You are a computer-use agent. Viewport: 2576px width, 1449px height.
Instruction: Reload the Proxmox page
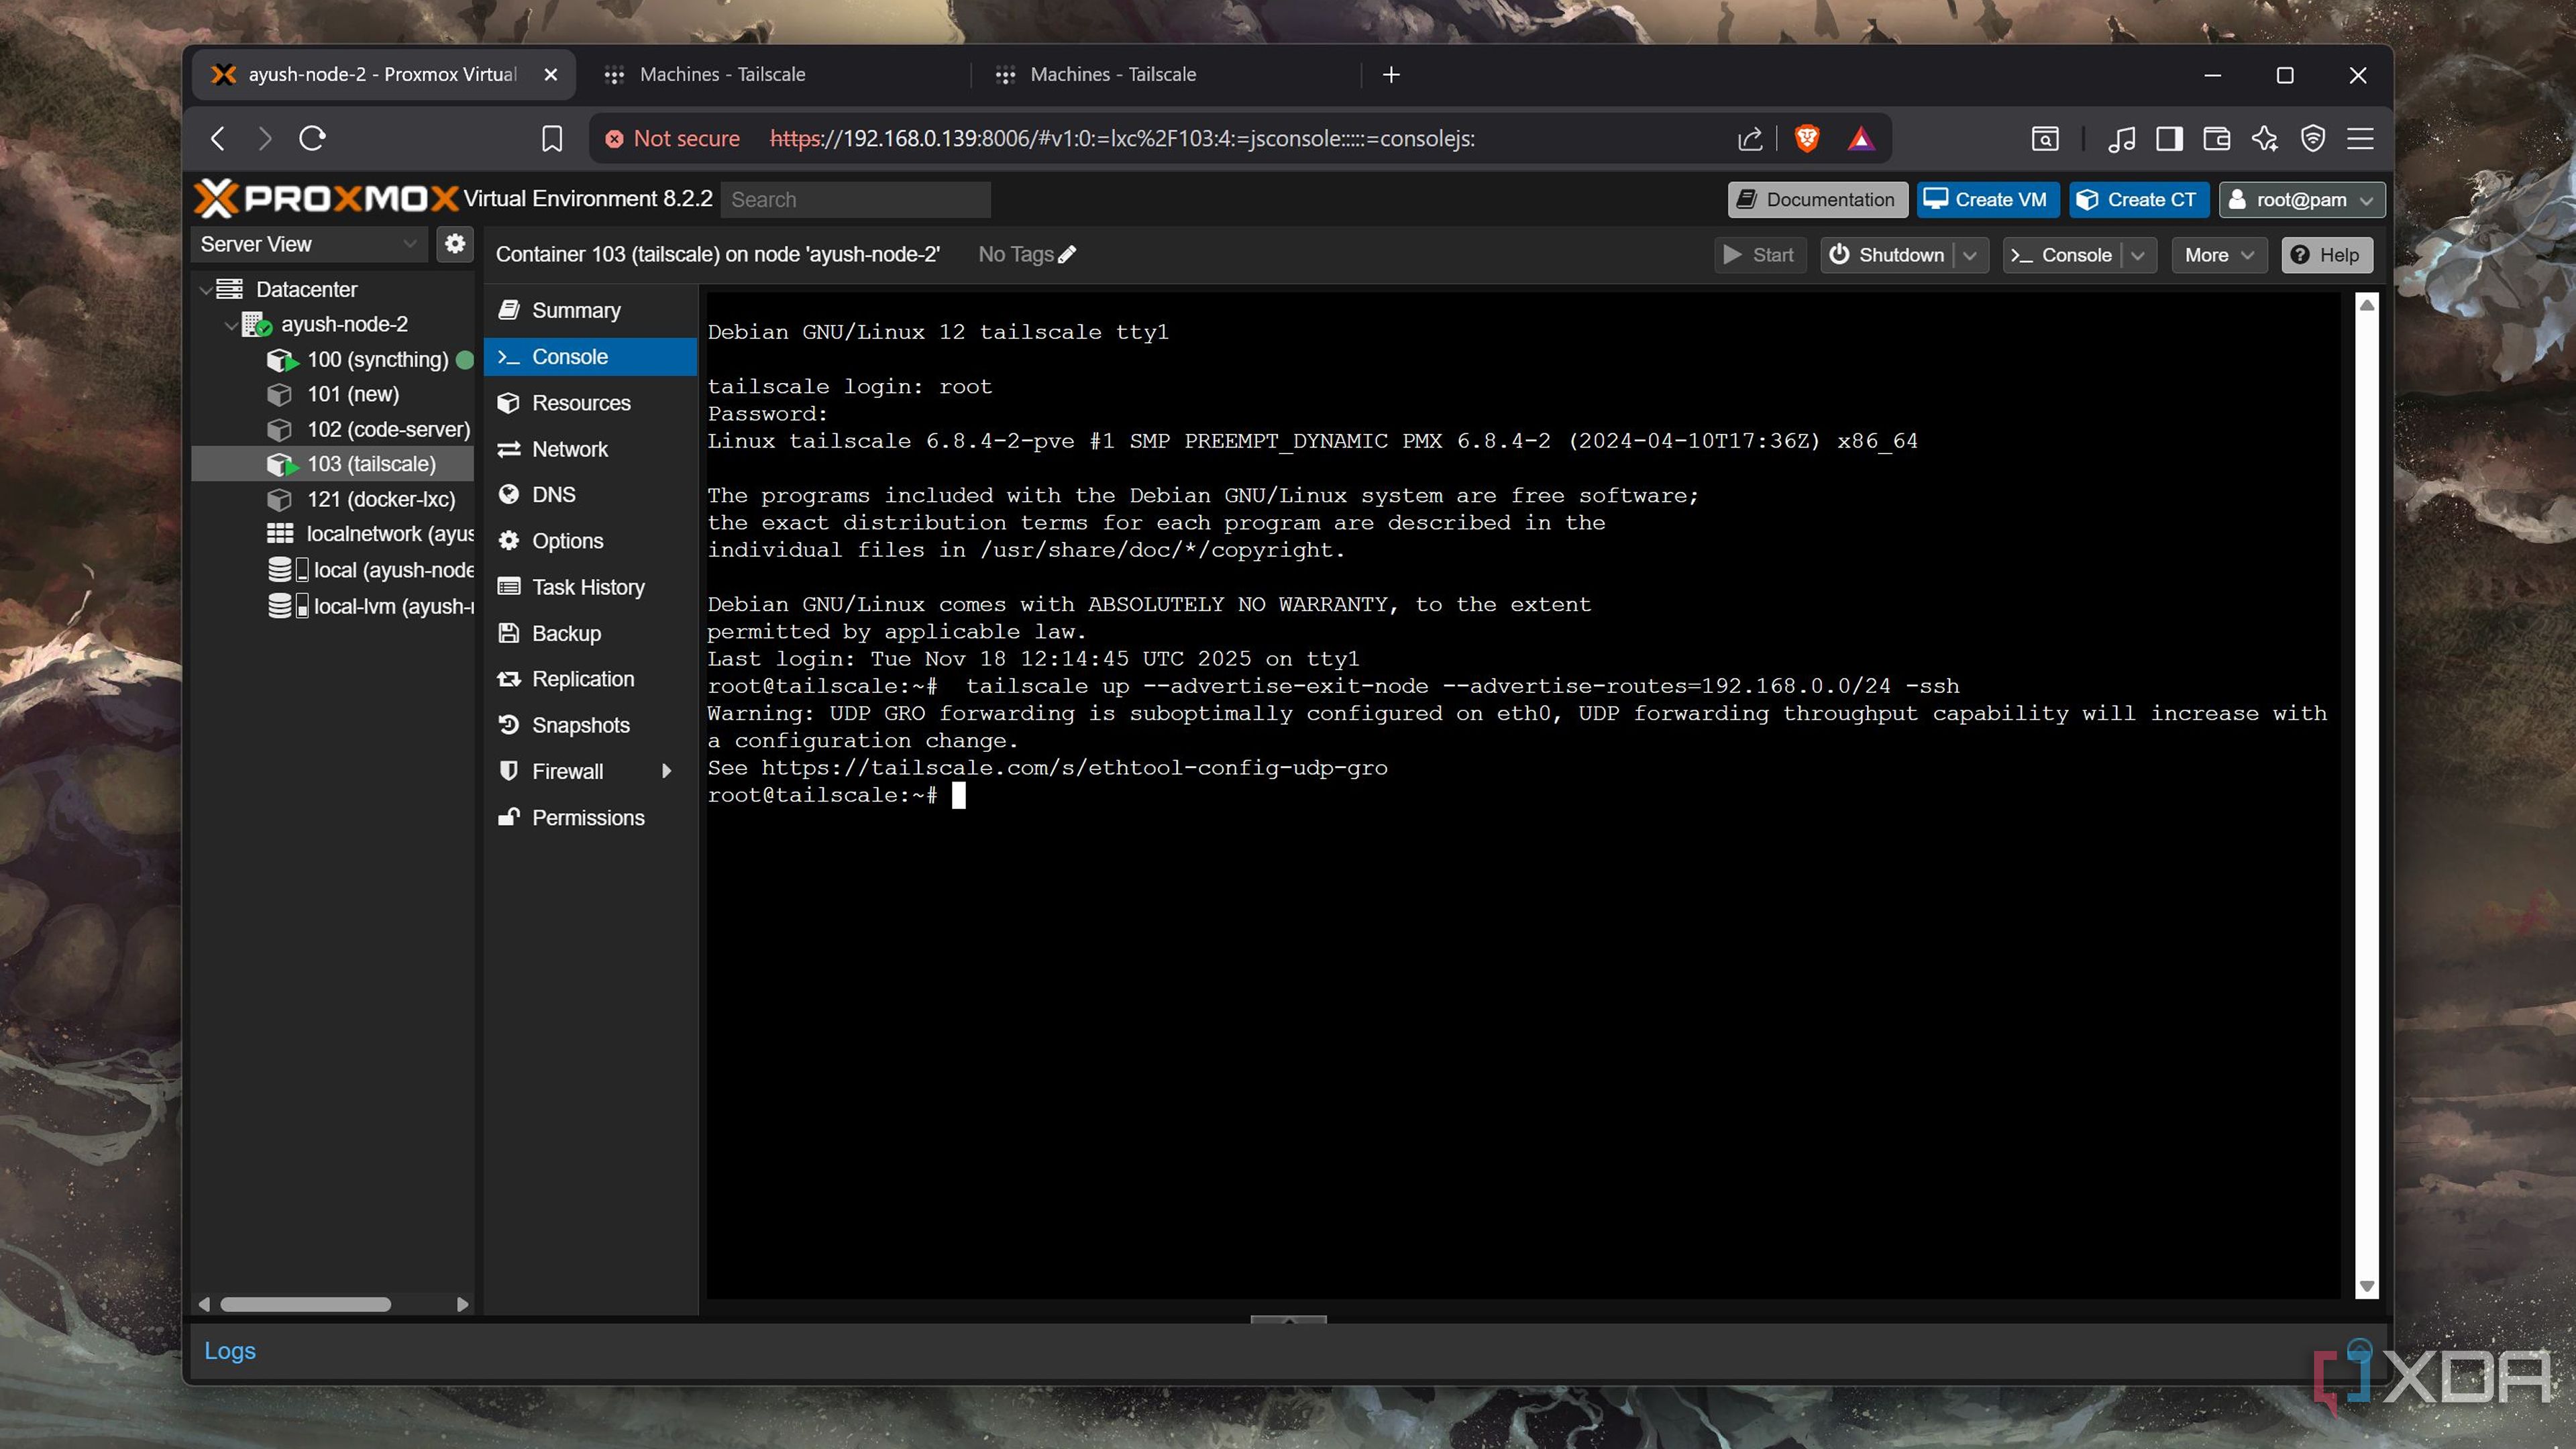(313, 138)
